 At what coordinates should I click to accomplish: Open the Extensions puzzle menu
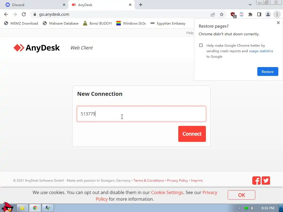click(250, 14)
